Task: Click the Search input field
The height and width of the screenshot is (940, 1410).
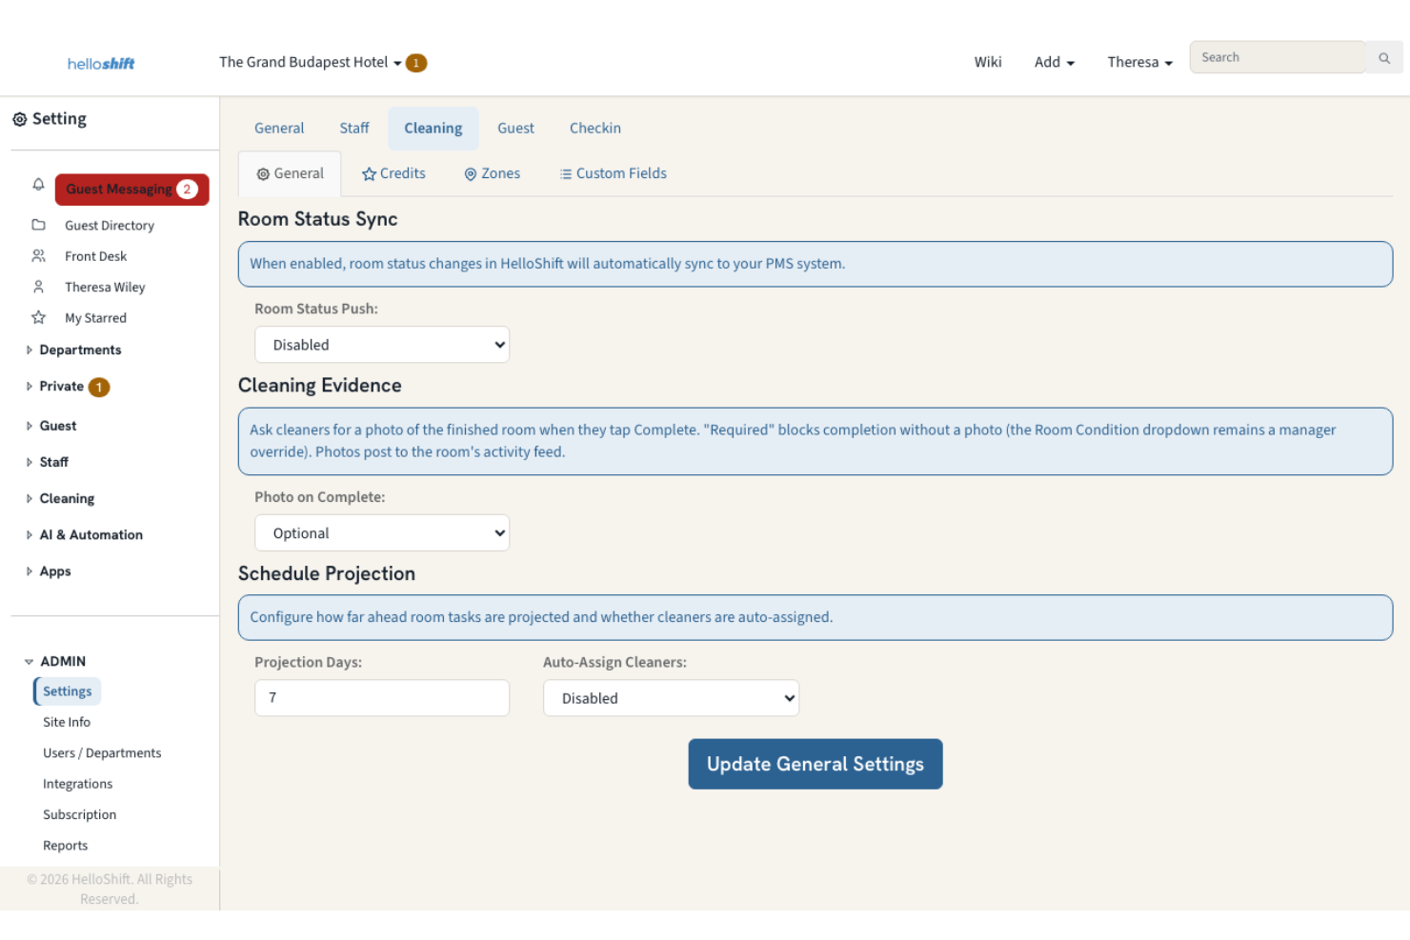Action: (1278, 58)
